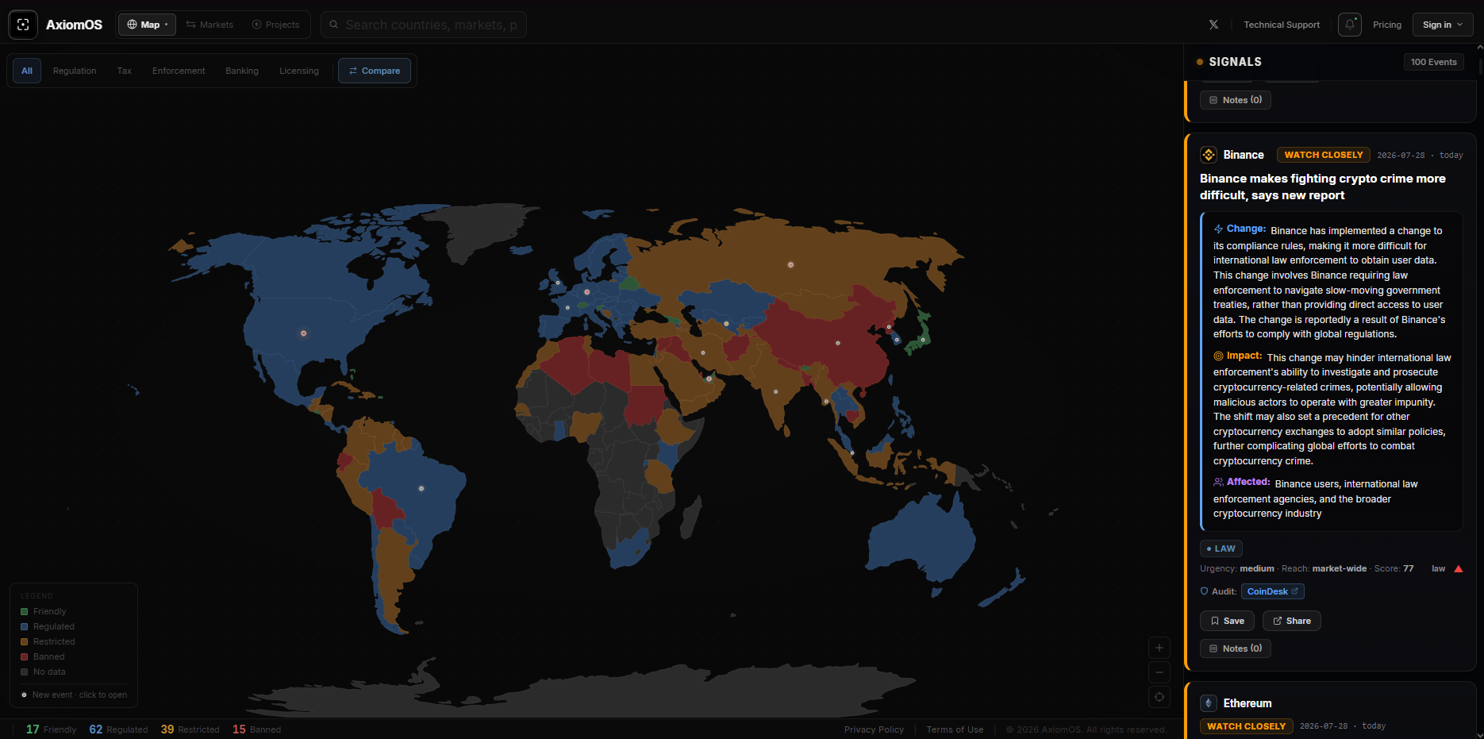Click the '17 Friendly' count

coord(51,729)
